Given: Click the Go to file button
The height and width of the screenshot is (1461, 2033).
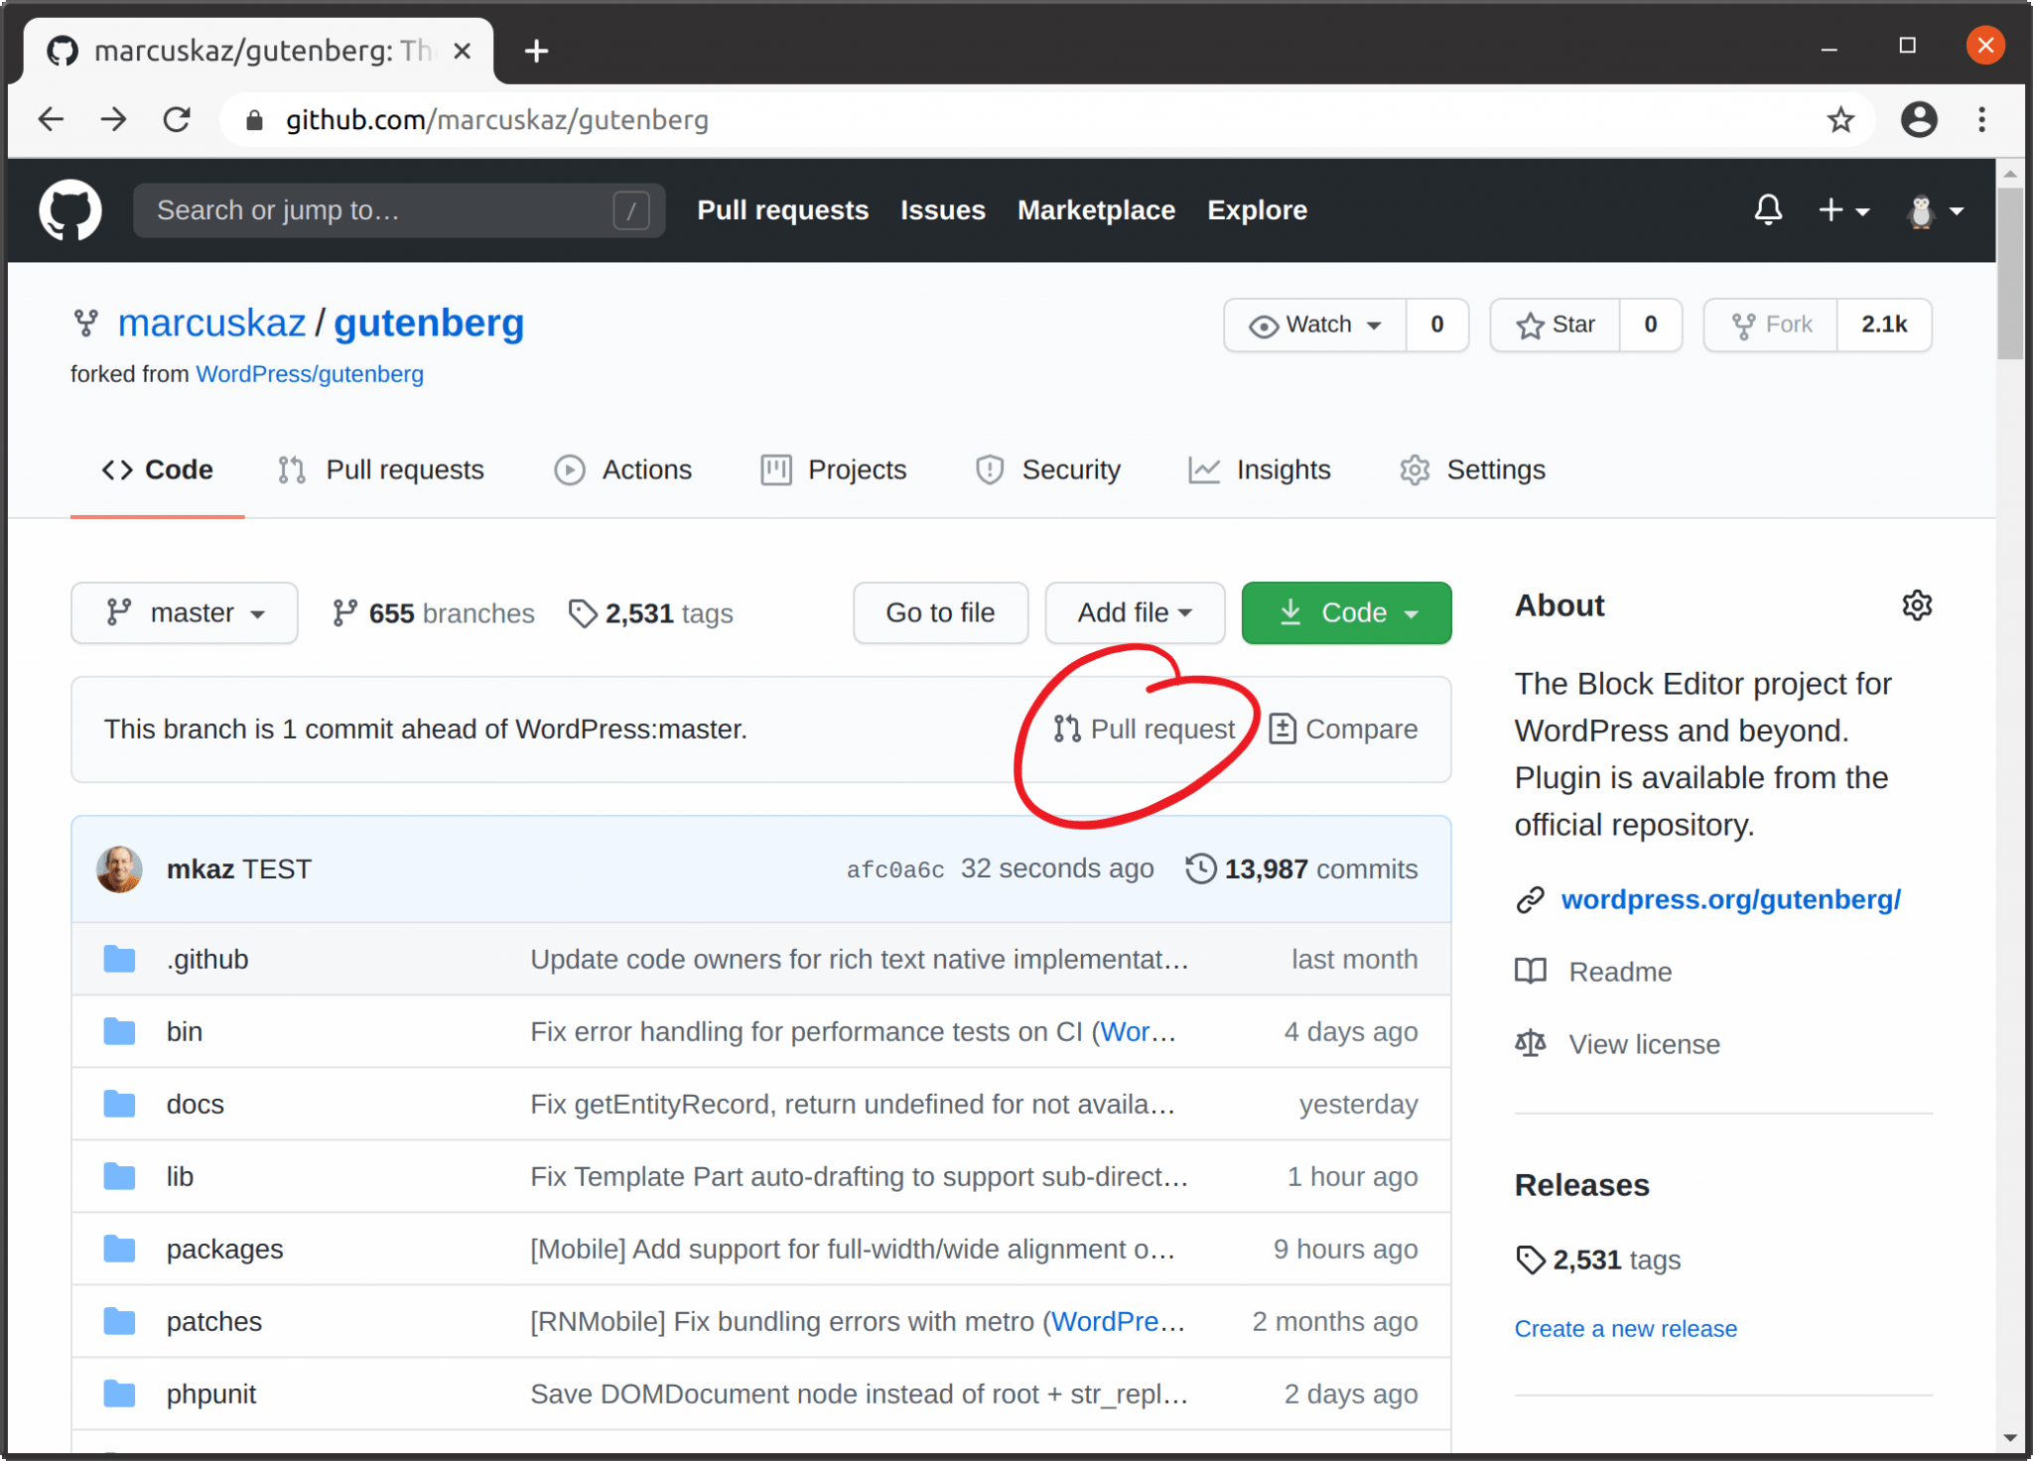Looking at the screenshot, I should coord(939,612).
